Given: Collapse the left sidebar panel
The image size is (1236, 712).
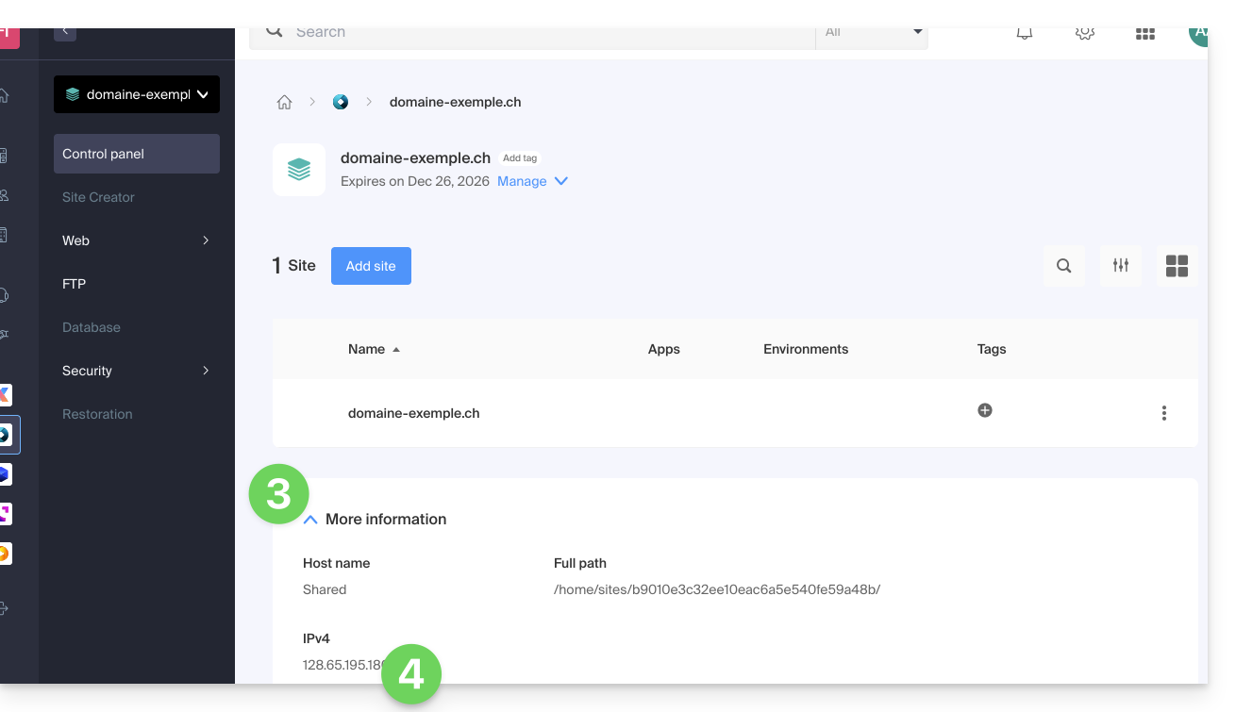Looking at the screenshot, I should [x=65, y=32].
